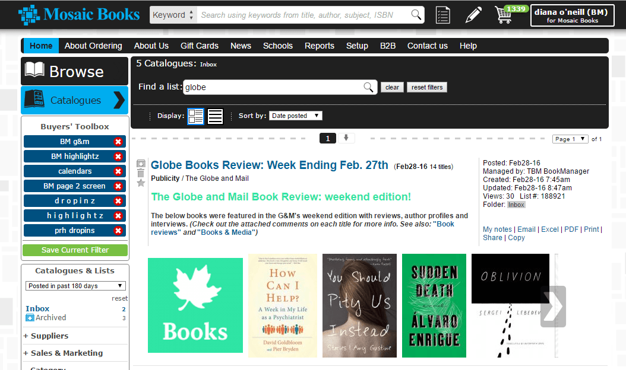Expand the Suppliers section
Image resolution: width=626 pixels, height=370 pixels.
coord(46,336)
